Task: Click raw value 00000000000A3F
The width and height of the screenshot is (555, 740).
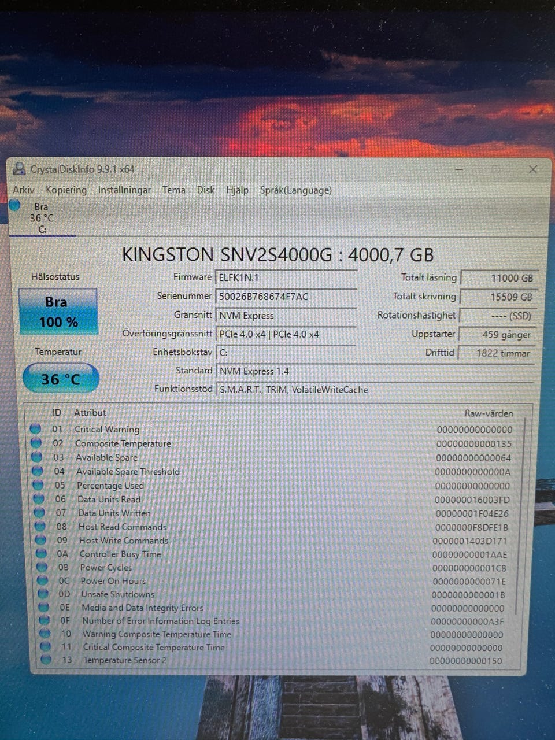Action: (467, 621)
